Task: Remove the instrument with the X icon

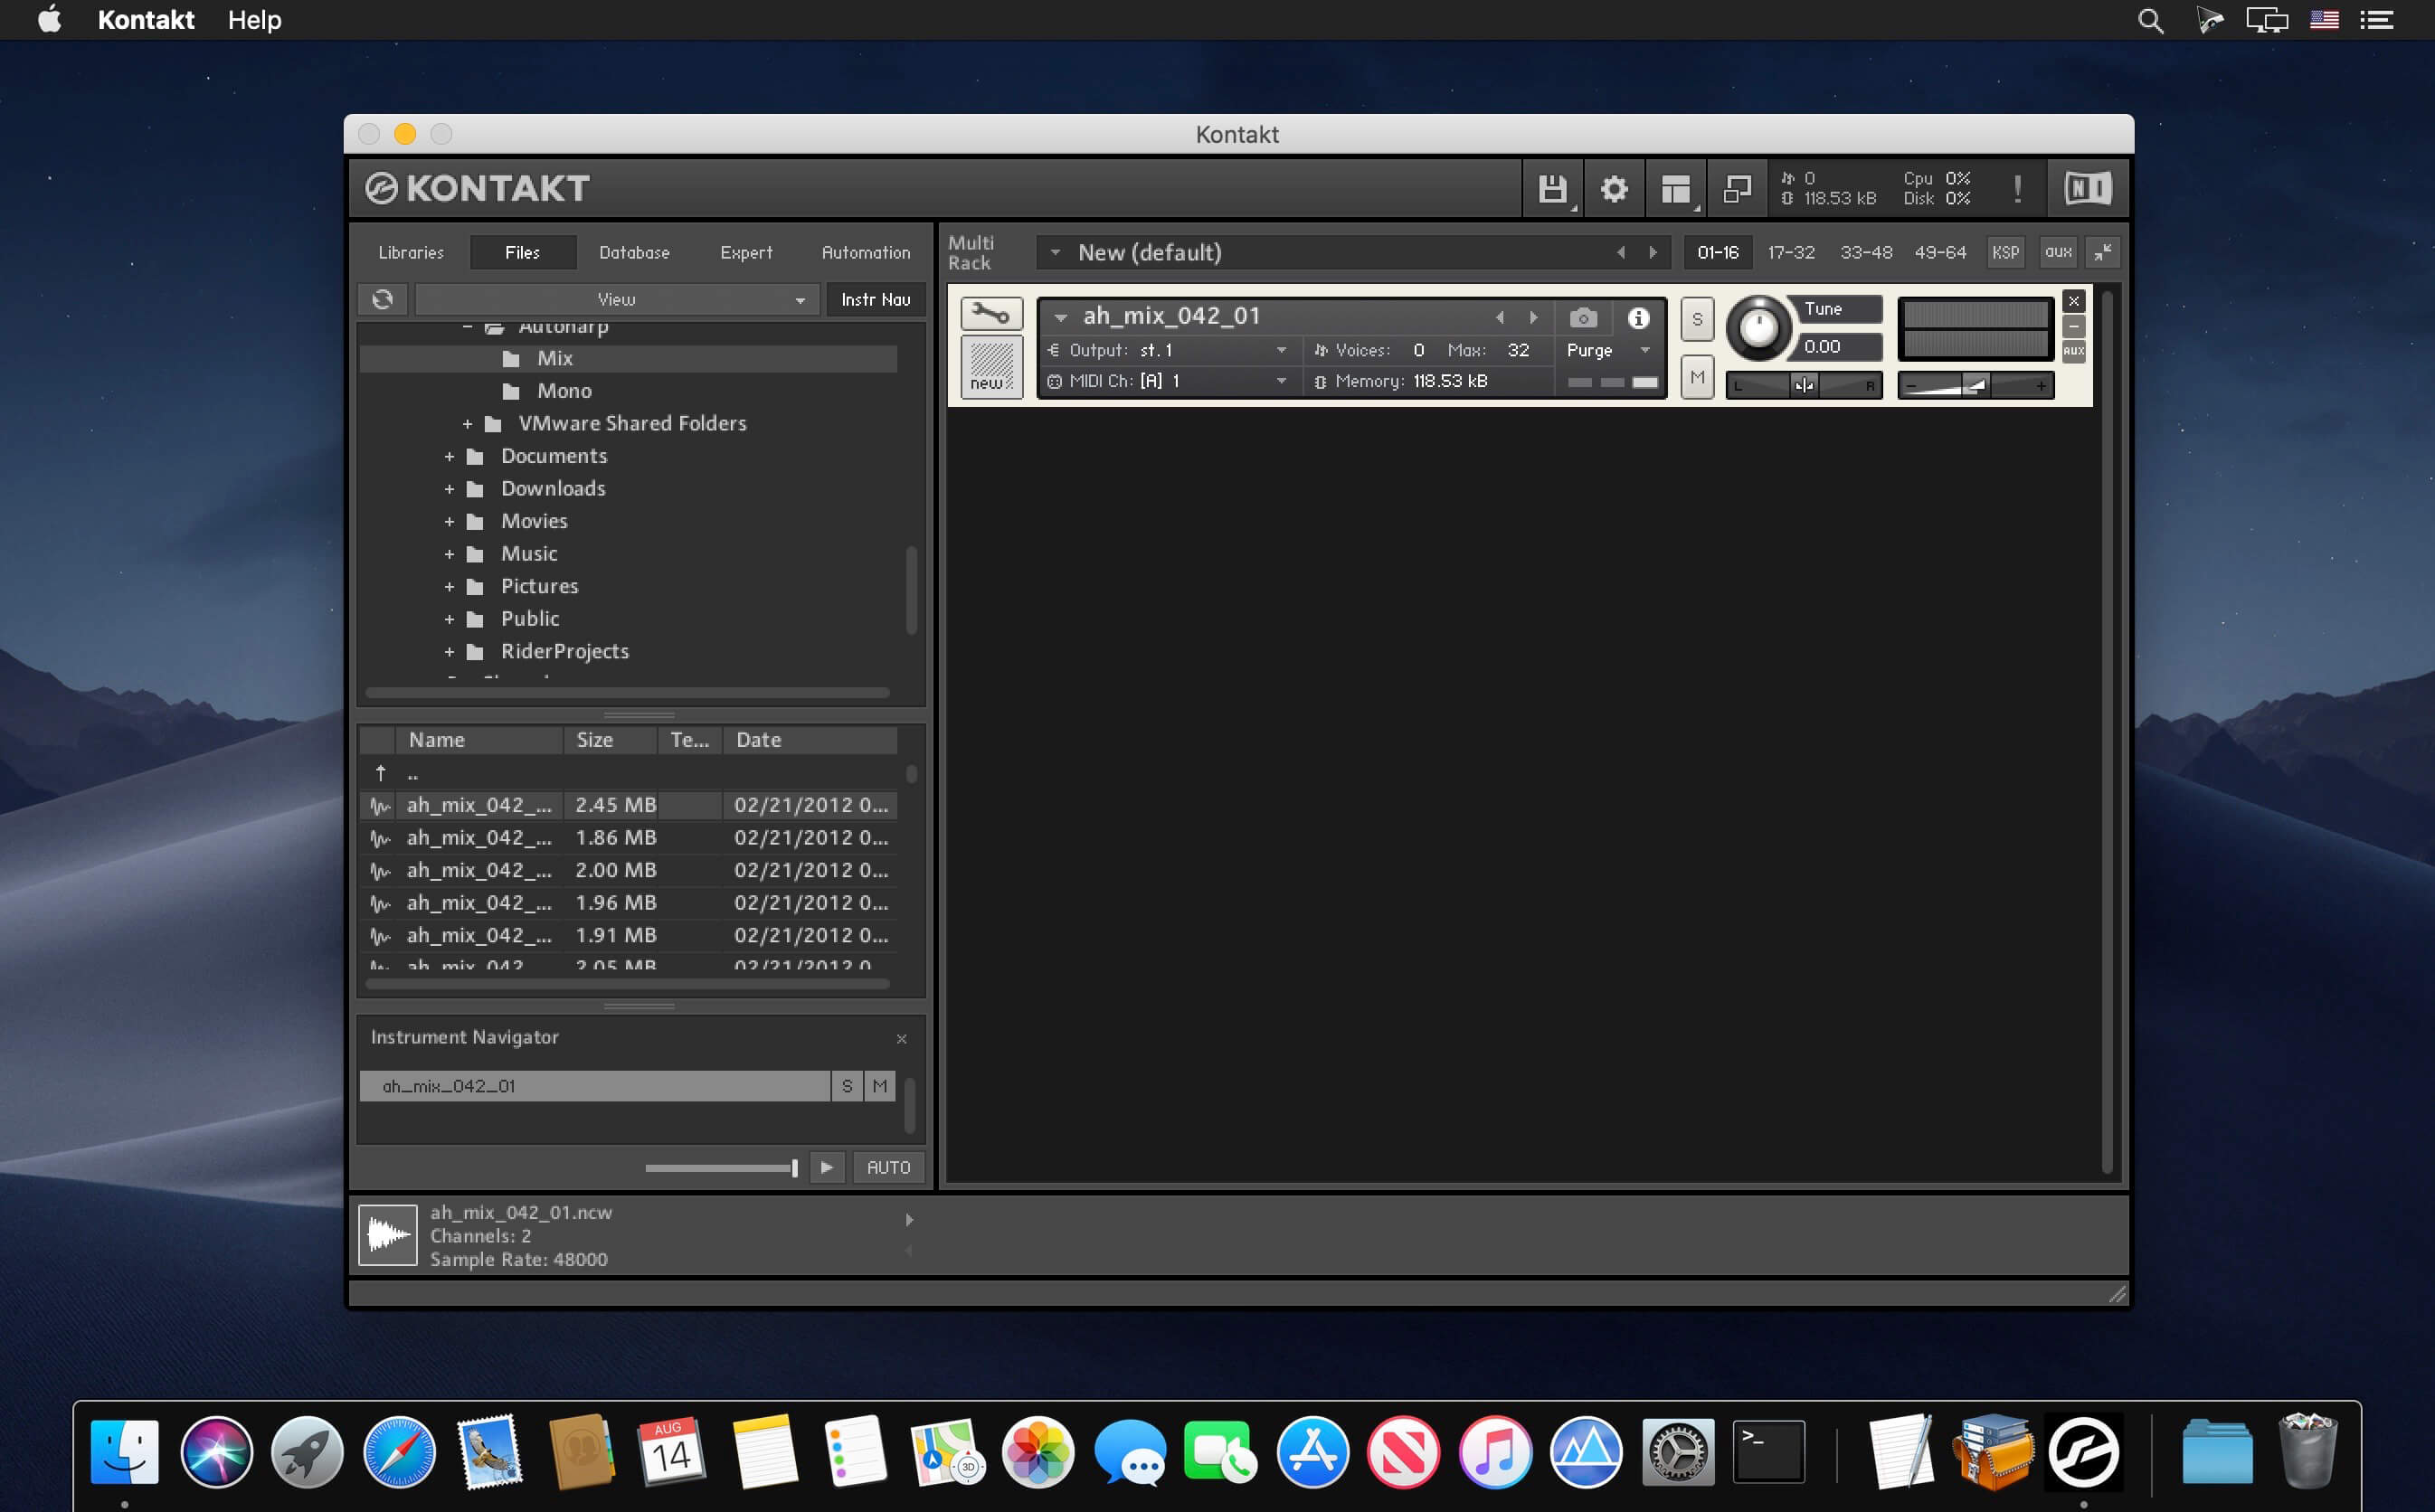Action: coord(2074,301)
